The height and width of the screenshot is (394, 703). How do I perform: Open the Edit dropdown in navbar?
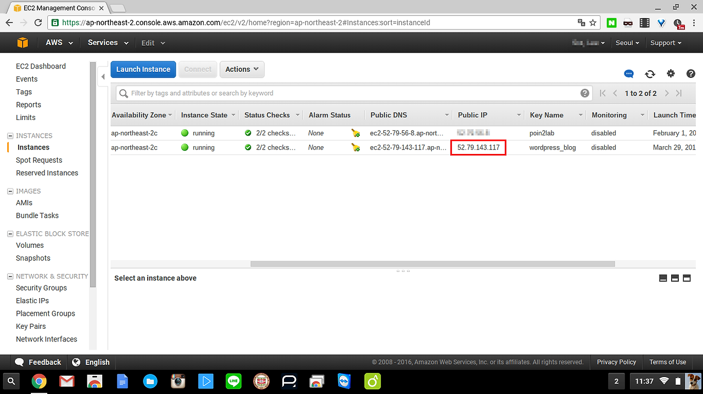click(153, 43)
